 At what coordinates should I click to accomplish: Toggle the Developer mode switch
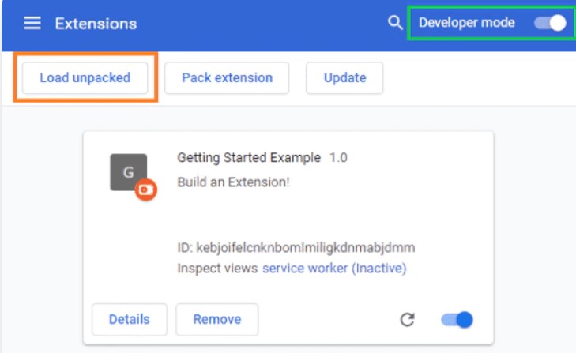pos(550,23)
